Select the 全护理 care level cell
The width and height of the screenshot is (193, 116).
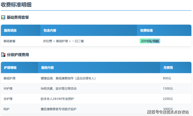click(x=8, y=99)
